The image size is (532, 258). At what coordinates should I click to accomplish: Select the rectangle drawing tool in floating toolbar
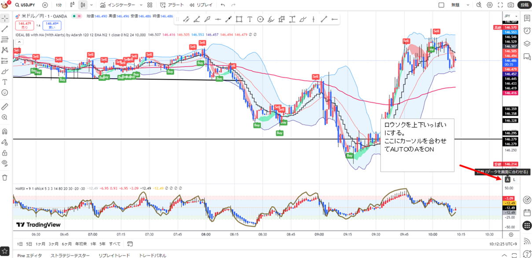[x=239, y=19]
